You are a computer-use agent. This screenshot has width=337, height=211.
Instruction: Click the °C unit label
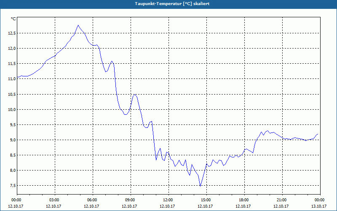click(x=13, y=19)
